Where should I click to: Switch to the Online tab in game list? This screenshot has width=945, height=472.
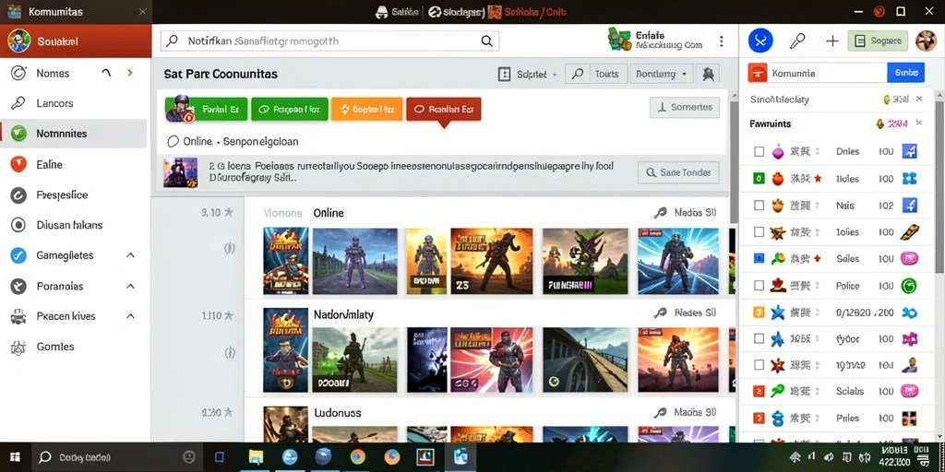[329, 213]
